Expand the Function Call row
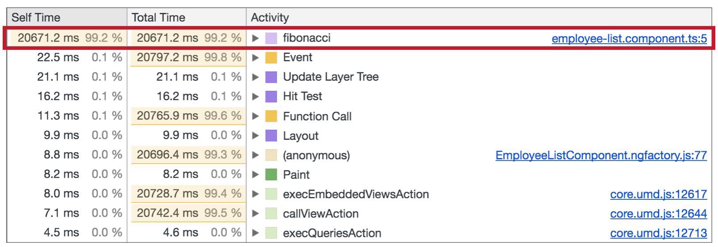 [255, 116]
